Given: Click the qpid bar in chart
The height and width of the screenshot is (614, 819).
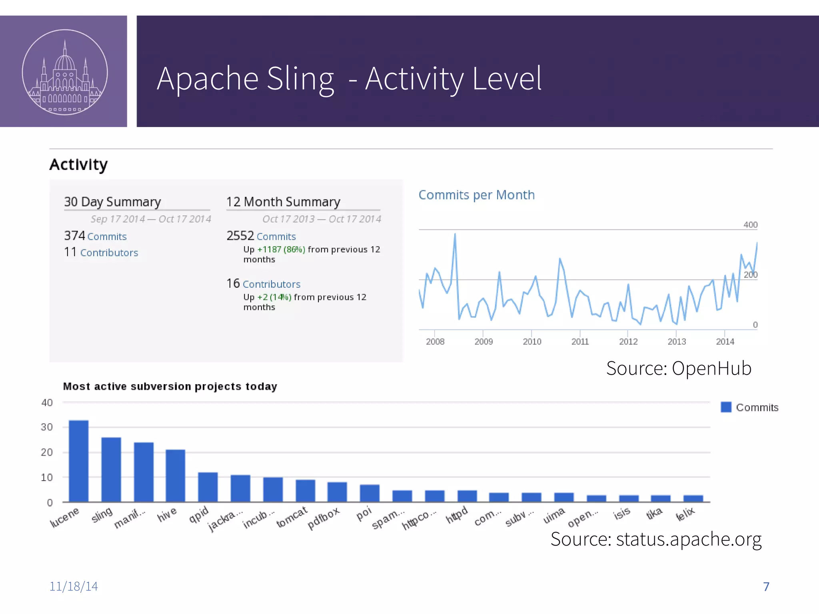Looking at the screenshot, I should pyautogui.click(x=208, y=487).
